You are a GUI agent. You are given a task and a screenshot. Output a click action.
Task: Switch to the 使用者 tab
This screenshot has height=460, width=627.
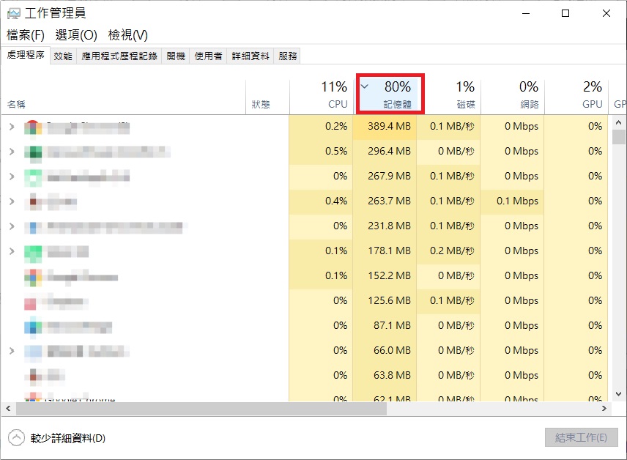pyautogui.click(x=208, y=56)
